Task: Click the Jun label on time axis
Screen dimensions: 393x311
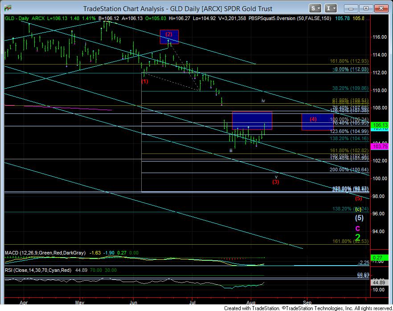Action: 133,302
